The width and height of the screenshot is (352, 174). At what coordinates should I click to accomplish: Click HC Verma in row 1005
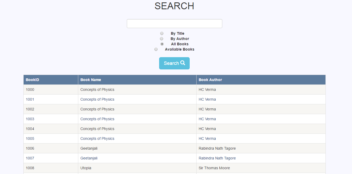click(207, 139)
